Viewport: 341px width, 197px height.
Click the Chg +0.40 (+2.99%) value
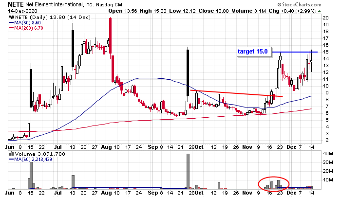click(x=292, y=11)
